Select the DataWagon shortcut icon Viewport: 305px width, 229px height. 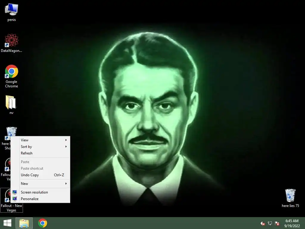[x=12, y=40]
